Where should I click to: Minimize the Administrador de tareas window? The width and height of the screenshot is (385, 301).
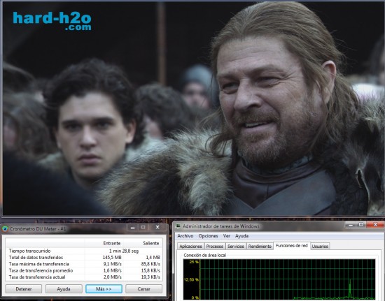(351, 225)
